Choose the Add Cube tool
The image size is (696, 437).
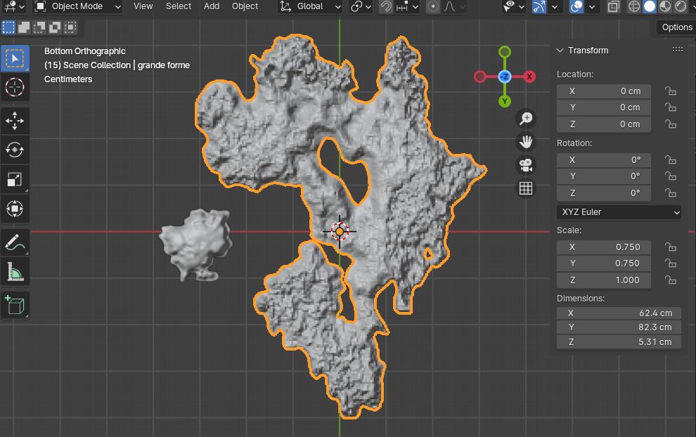(x=15, y=305)
